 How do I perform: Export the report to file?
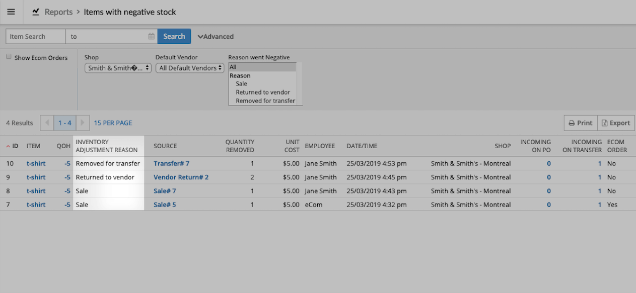click(616, 123)
